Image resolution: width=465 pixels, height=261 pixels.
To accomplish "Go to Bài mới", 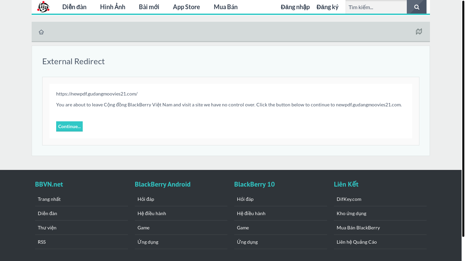I will (149, 7).
